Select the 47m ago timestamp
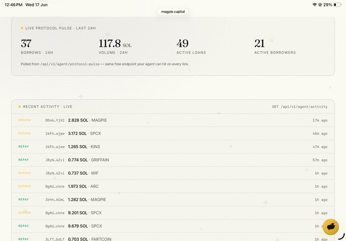The image size is (346, 241). pyautogui.click(x=320, y=147)
